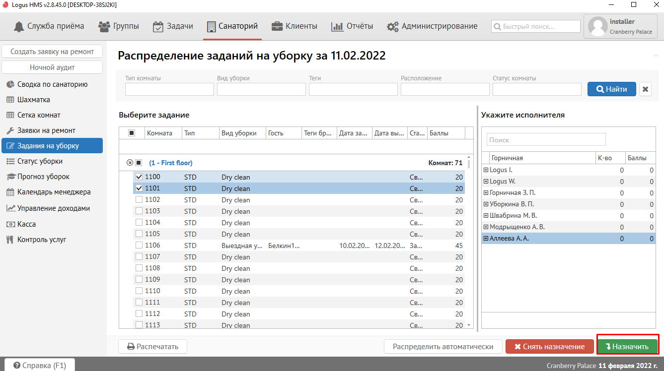Collapse the First floor group arrow
The image size is (664, 371).
130,163
